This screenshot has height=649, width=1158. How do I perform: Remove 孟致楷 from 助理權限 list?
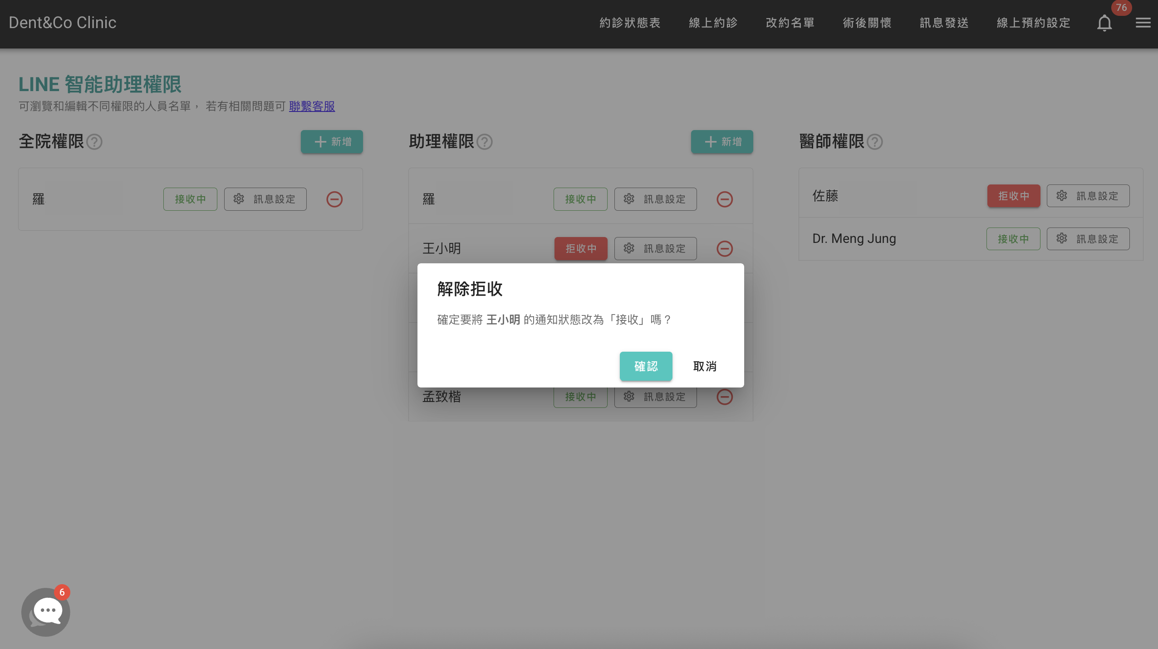coord(725,397)
